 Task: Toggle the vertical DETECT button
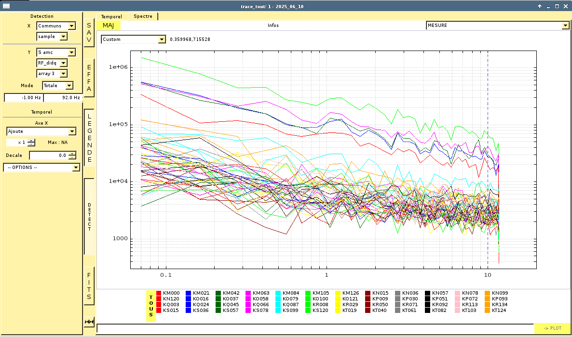pos(89,217)
